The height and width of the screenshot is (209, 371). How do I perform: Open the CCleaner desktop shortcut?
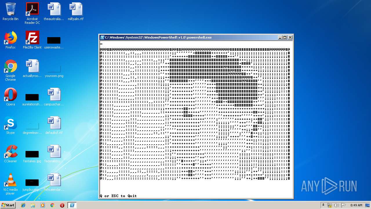(x=10, y=154)
